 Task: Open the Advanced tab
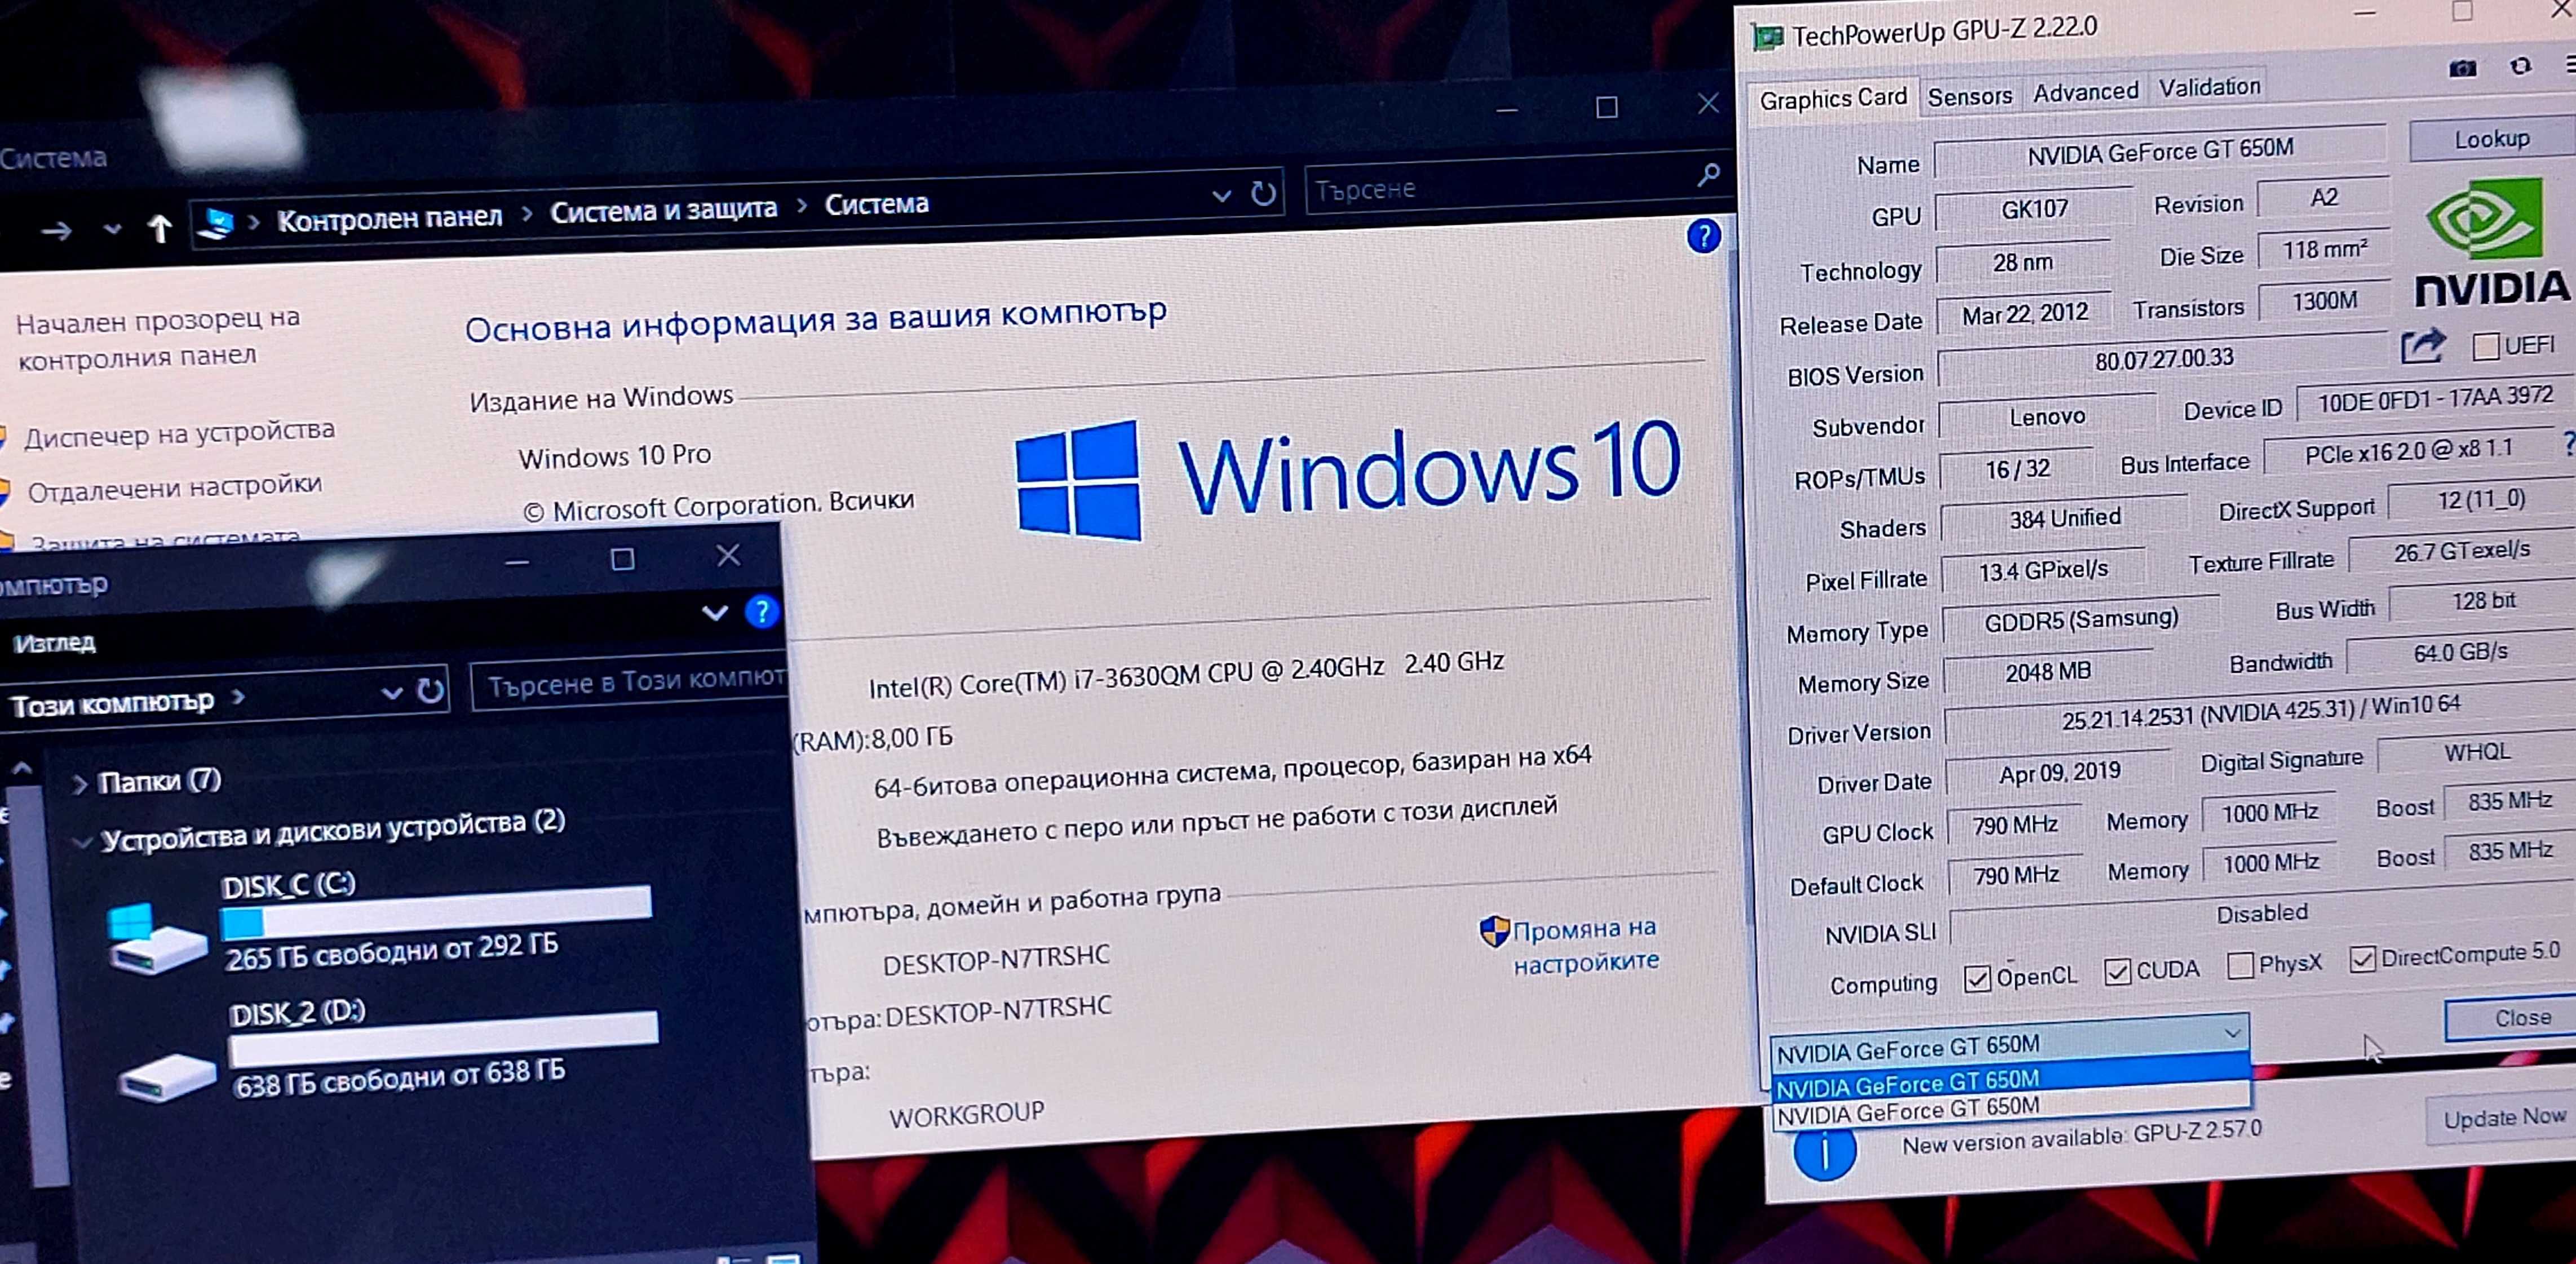pos(2085,92)
